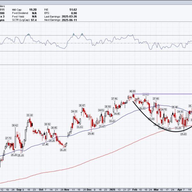Select the P/E value 51.62

pos(73,10)
